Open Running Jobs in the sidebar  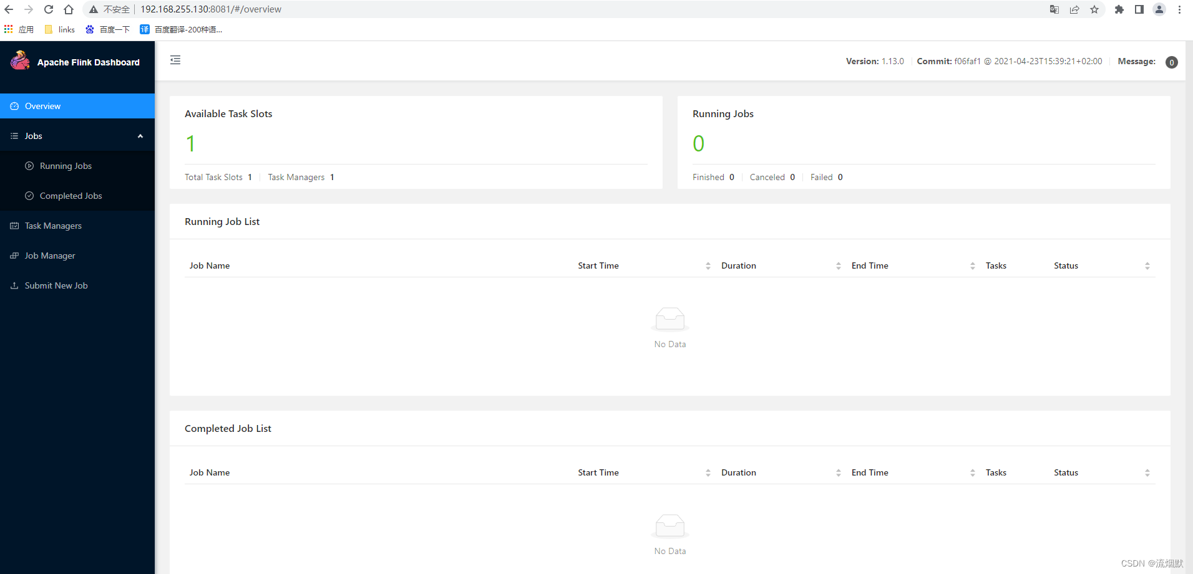(77, 166)
